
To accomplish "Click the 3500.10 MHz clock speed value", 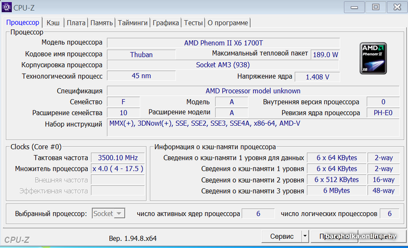I will (x=118, y=158).
